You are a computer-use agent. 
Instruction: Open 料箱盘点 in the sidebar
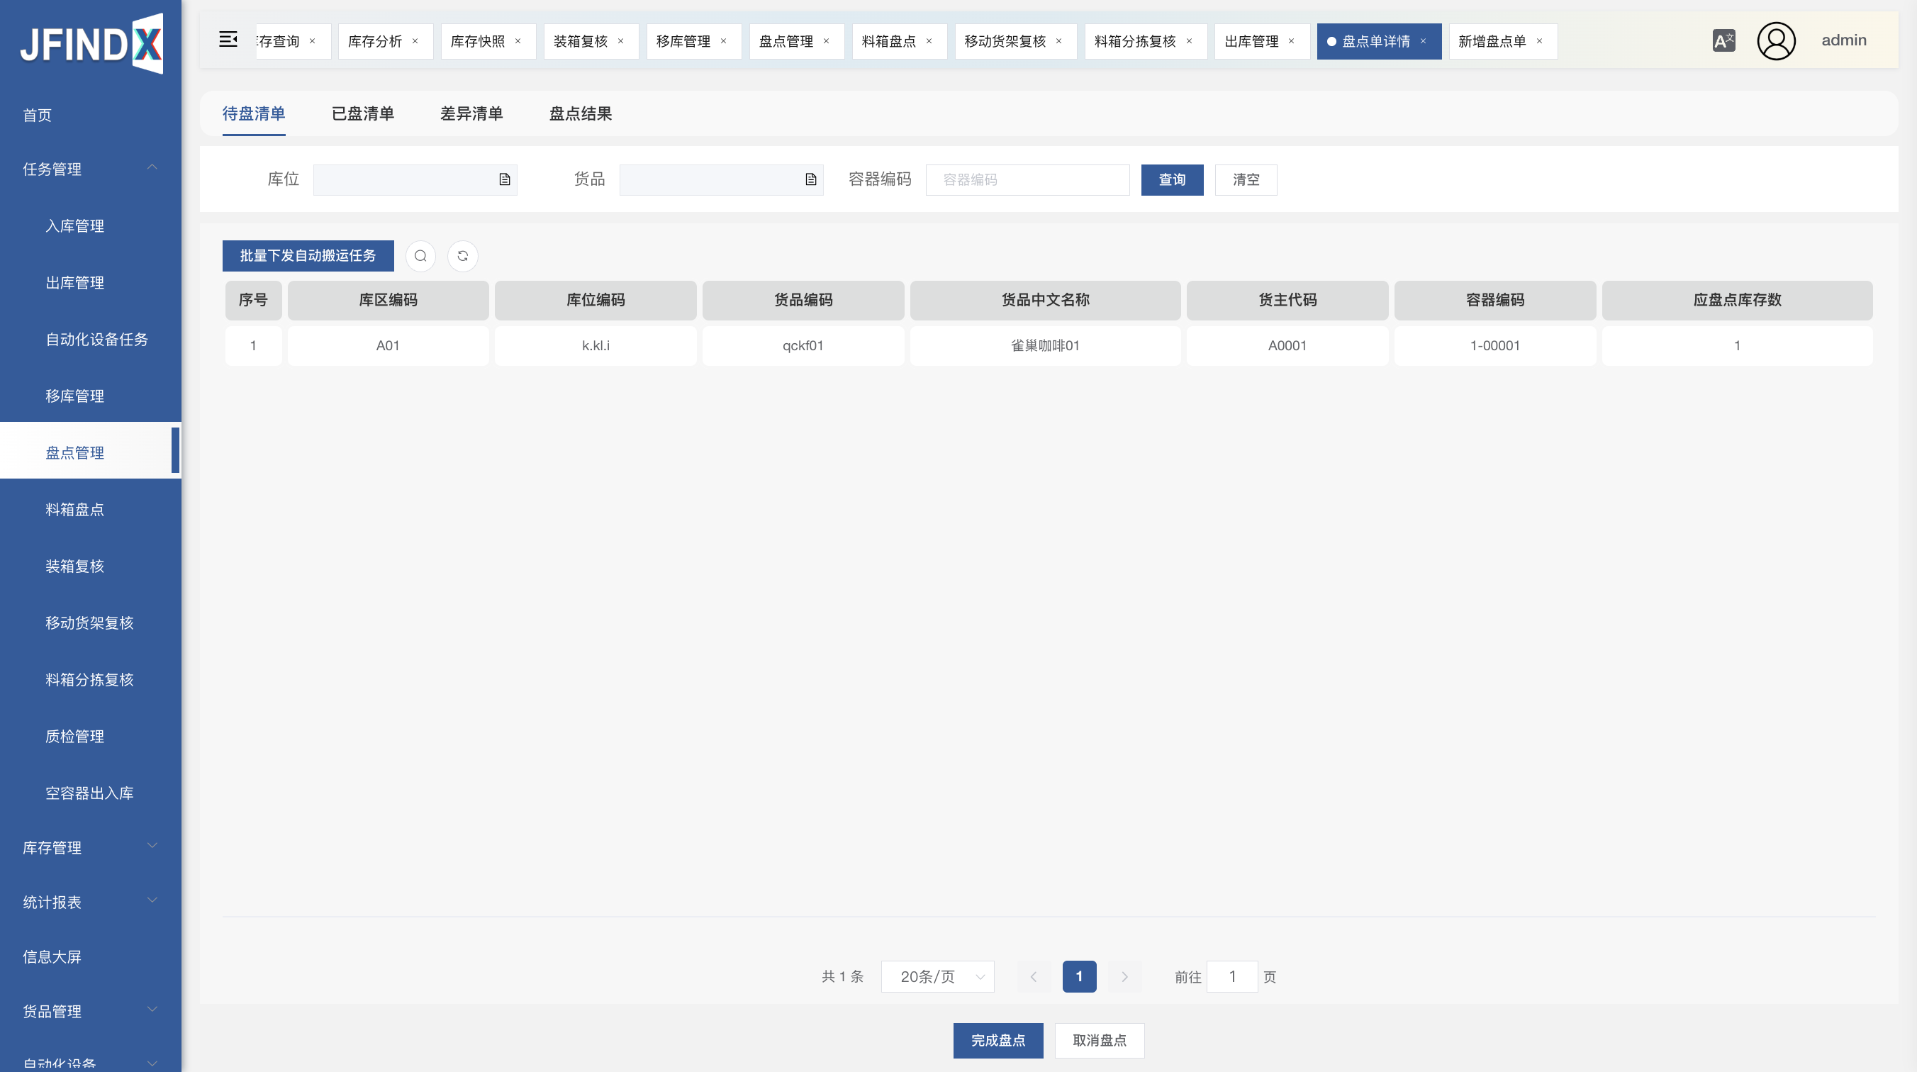click(74, 509)
